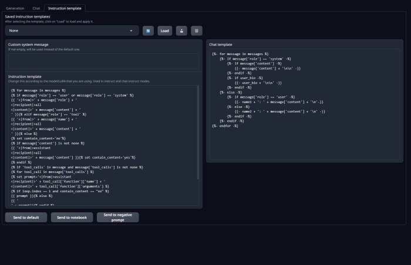Click the blue refresh templates icon
411x265 pixels.
[148, 30]
